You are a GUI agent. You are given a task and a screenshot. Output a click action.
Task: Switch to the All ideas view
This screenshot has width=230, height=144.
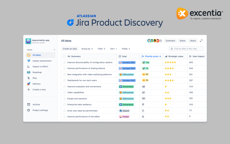(x=40, y=55)
